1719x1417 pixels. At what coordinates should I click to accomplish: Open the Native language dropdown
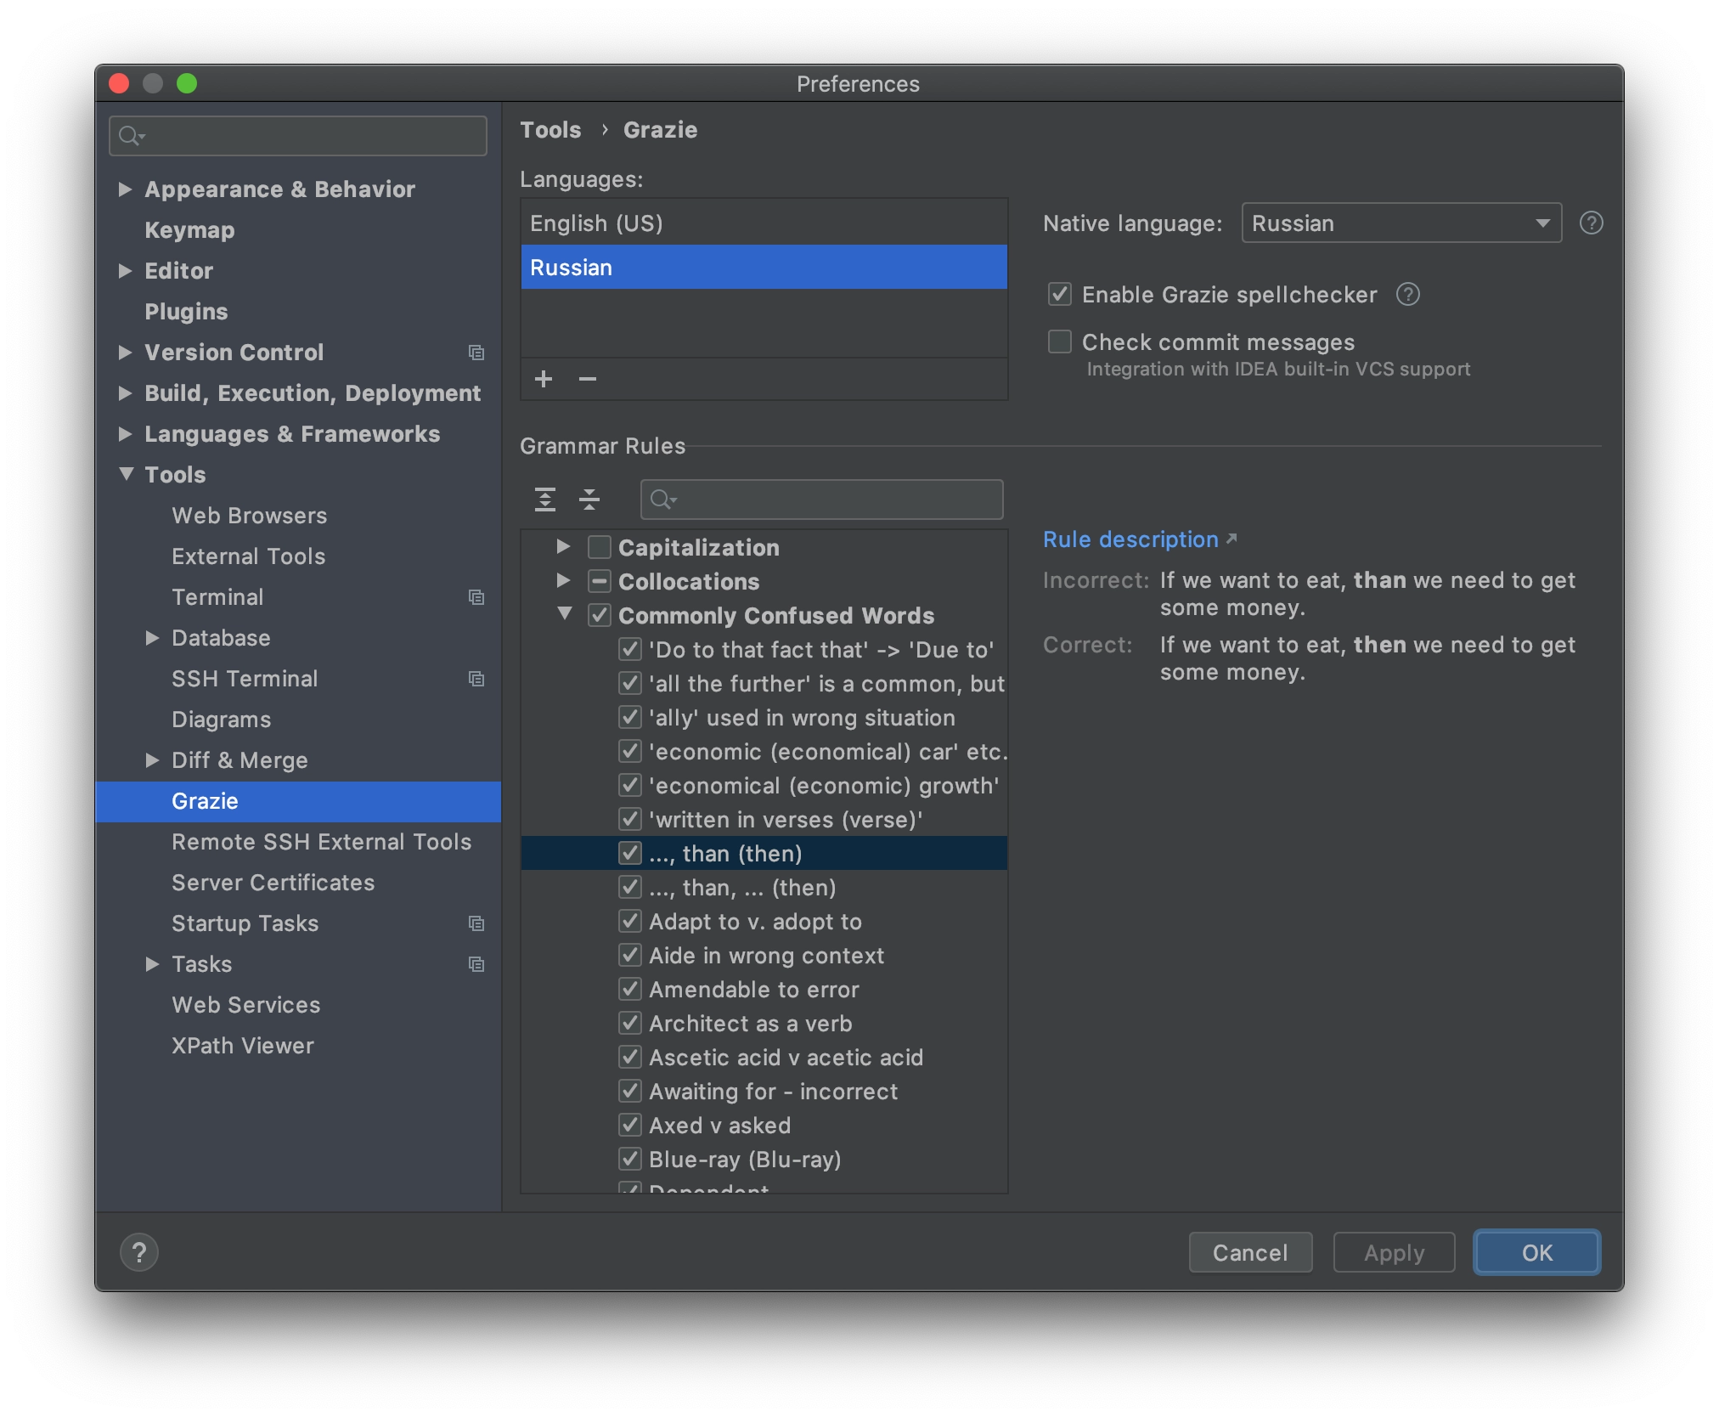pos(1401,223)
